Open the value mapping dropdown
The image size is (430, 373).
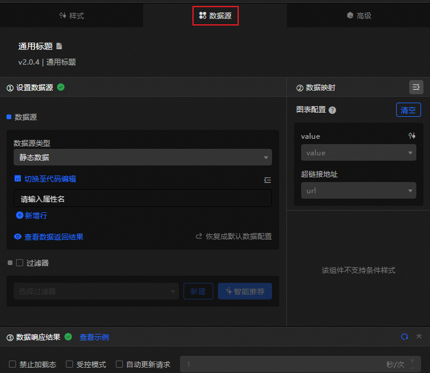[358, 152]
